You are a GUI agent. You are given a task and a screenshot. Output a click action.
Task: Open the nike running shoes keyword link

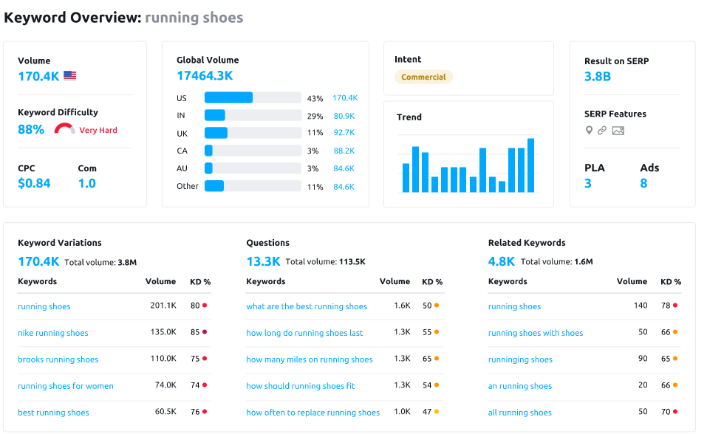tap(53, 333)
